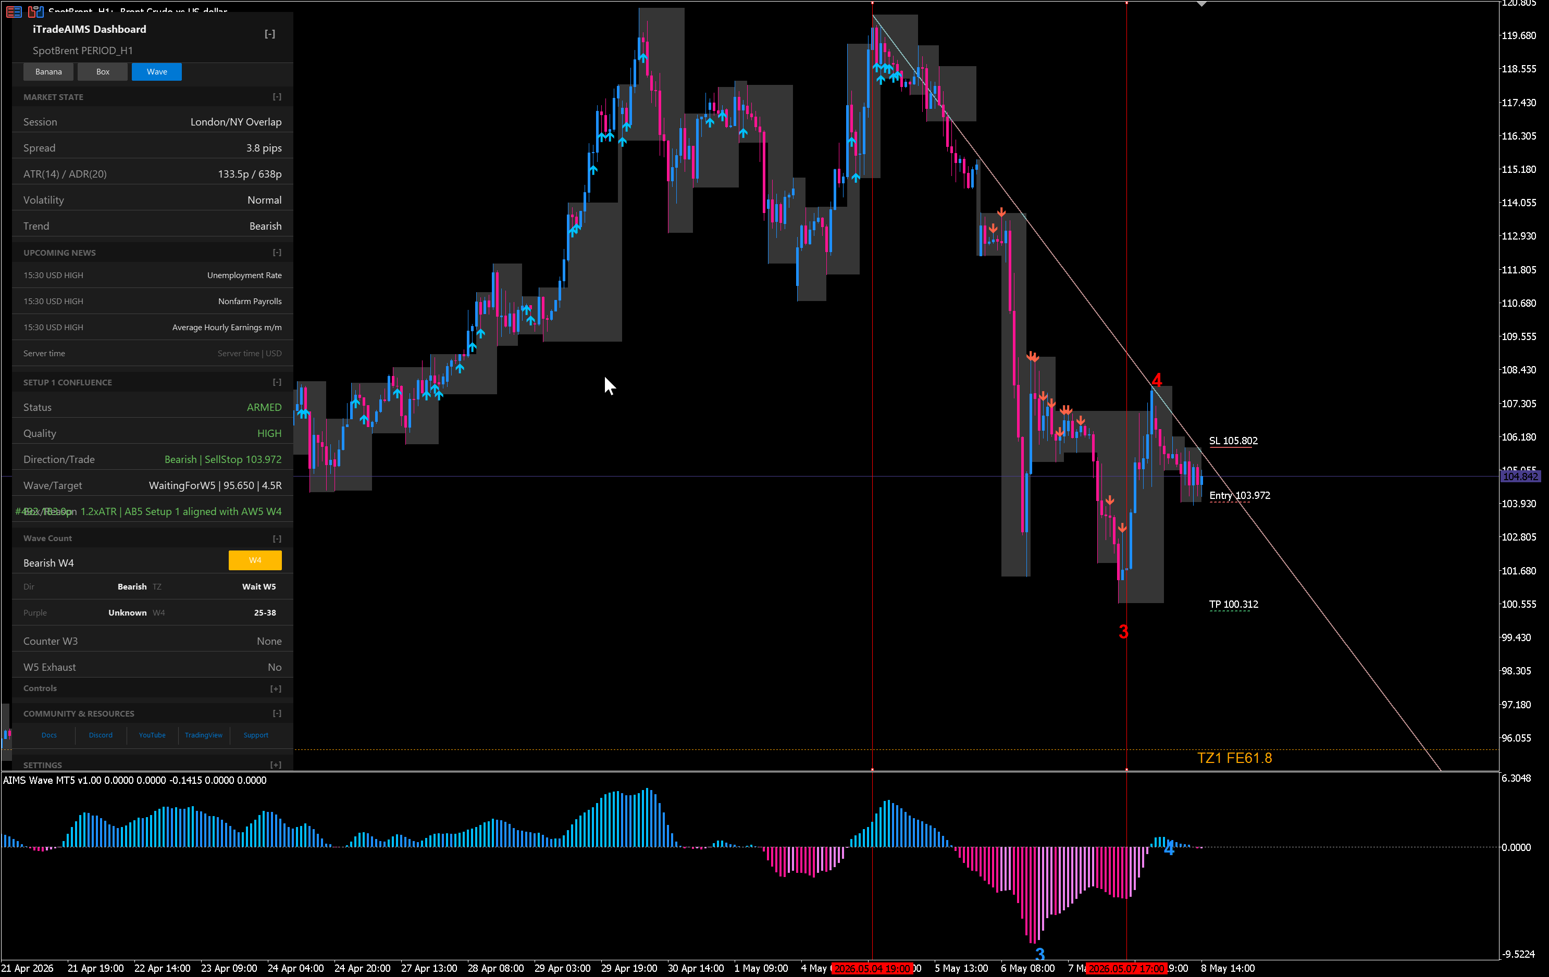Click the orange W4 wave badge
This screenshot has height=977, width=1549.
point(255,560)
